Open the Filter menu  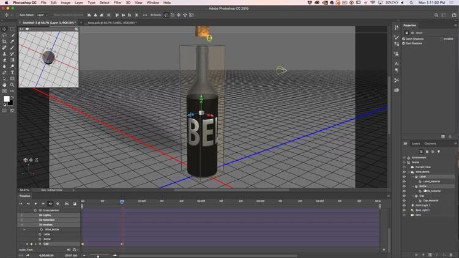(x=118, y=2)
